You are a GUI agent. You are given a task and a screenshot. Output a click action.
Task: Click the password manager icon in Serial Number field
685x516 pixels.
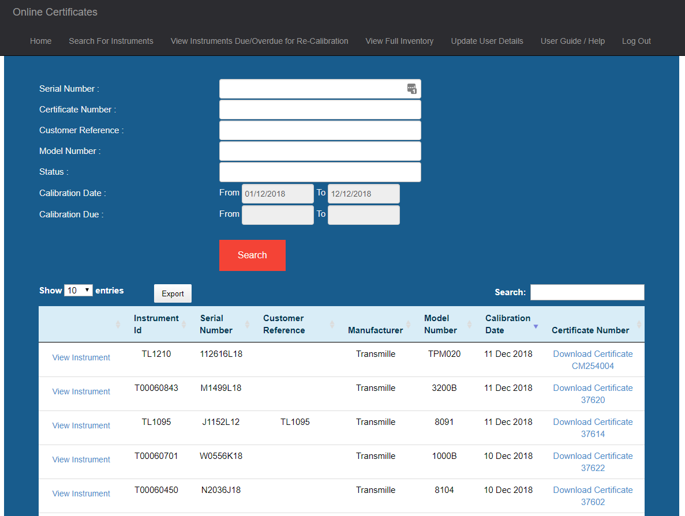[x=411, y=89]
